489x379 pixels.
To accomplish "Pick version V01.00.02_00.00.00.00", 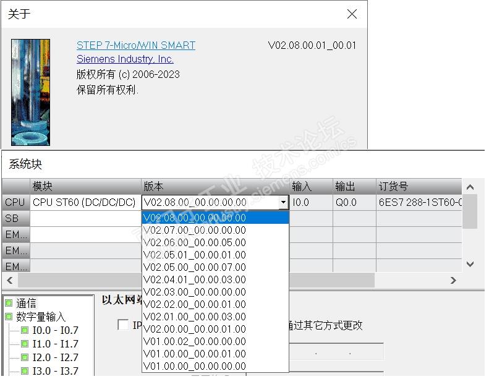I will point(215,341).
